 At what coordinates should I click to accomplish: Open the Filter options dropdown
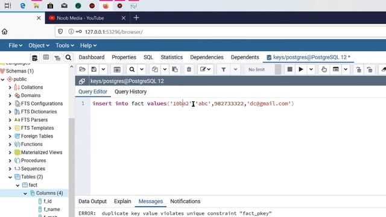point(236,69)
